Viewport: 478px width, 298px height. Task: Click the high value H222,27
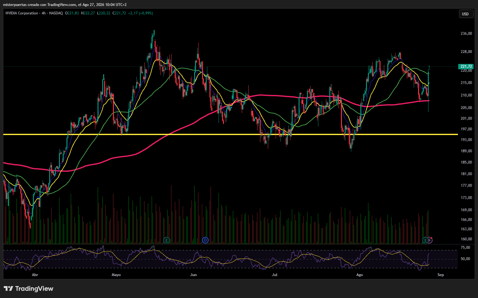pos(88,13)
